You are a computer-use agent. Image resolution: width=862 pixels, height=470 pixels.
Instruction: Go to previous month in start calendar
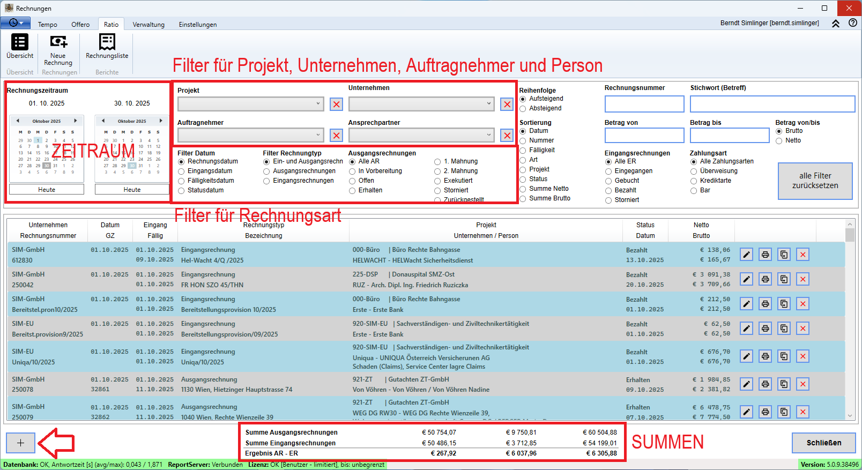click(x=18, y=121)
